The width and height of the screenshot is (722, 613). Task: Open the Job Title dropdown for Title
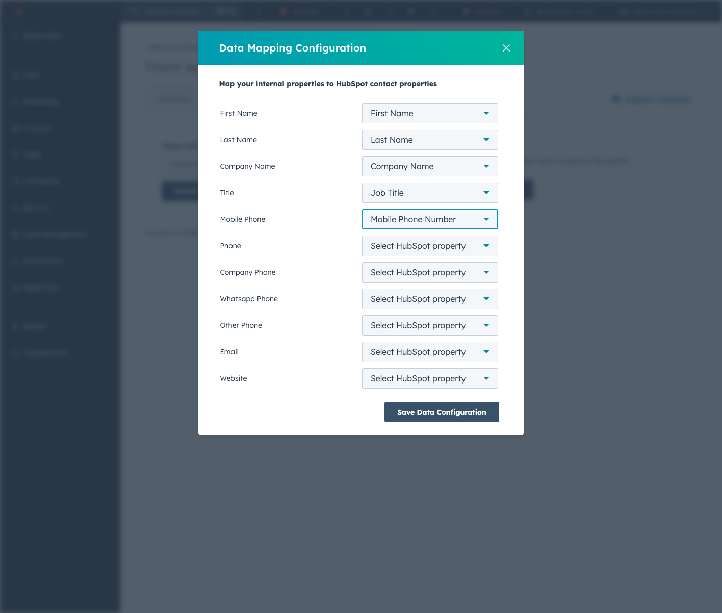click(x=430, y=193)
